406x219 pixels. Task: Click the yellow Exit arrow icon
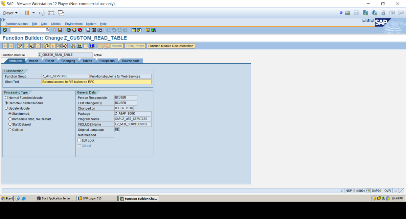tap(74, 30)
